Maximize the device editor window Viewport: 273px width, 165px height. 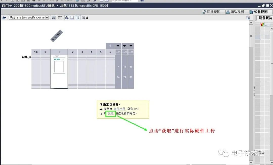pyautogui.click(x=267, y=6)
